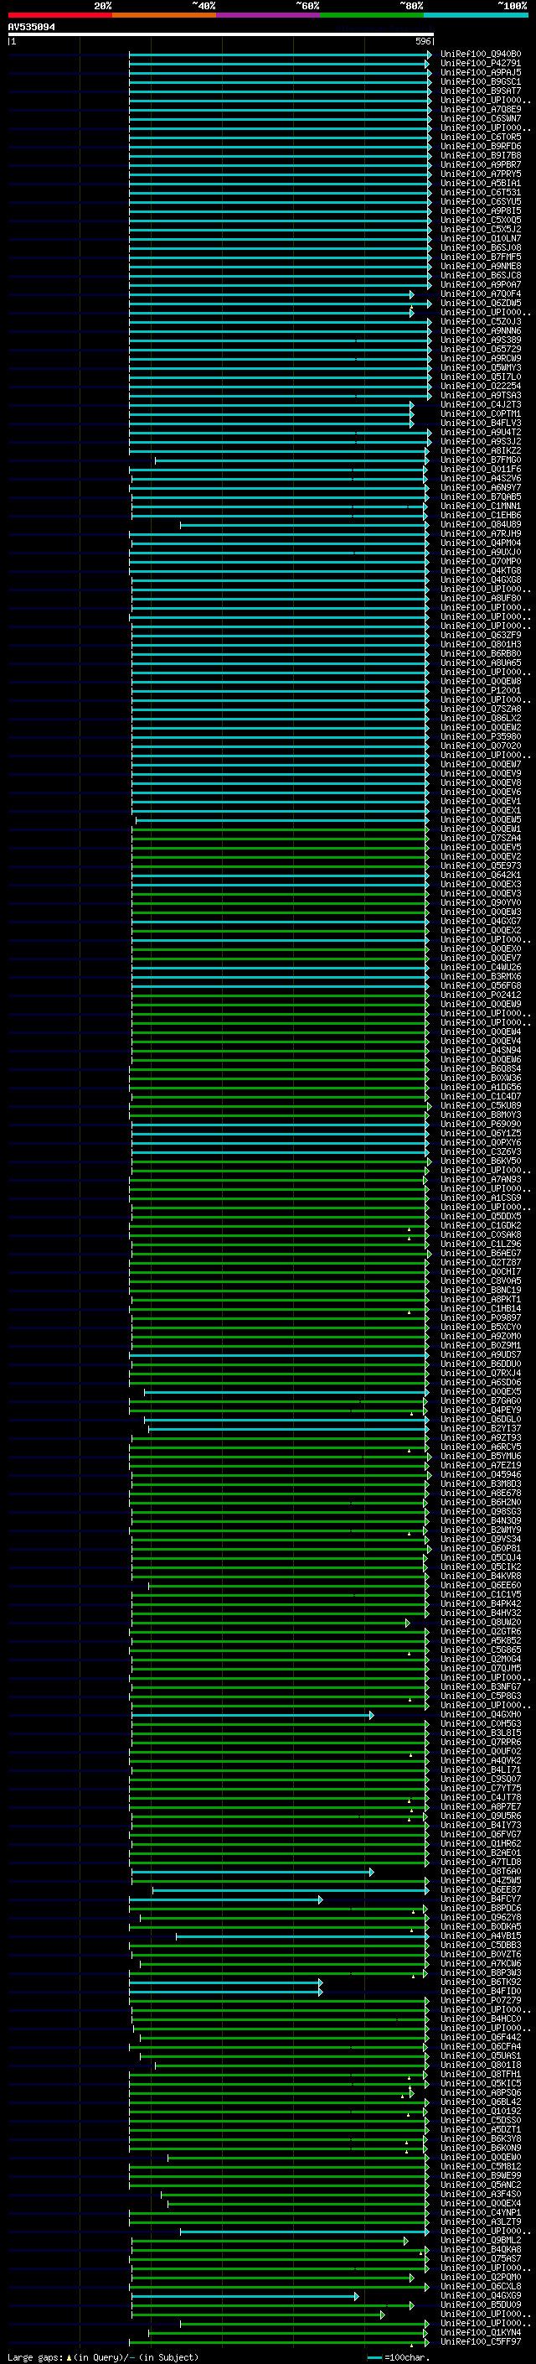Viewport: 536px width, 2364px height.
Task: Select UniRef100_B6K3Y8 entry
Action: pos(481,2138)
